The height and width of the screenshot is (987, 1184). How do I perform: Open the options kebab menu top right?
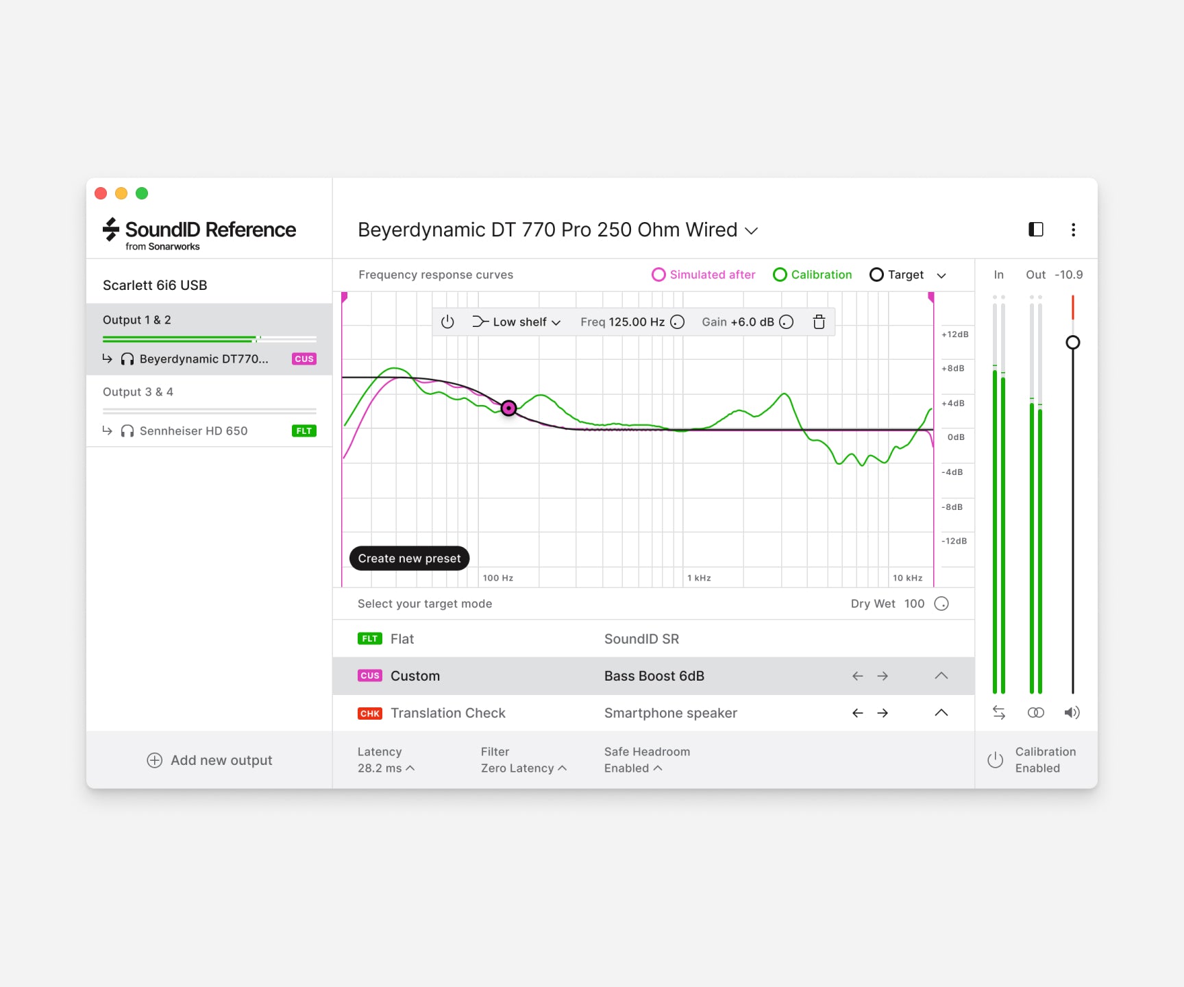pyautogui.click(x=1074, y=230)
